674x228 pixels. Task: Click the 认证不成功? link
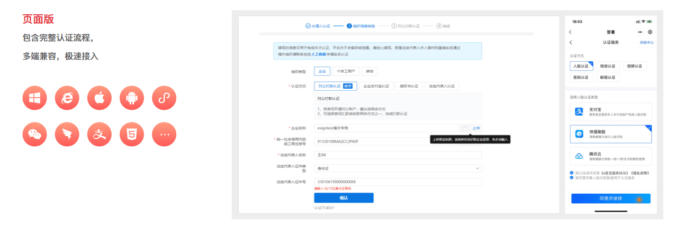(324, 208)
